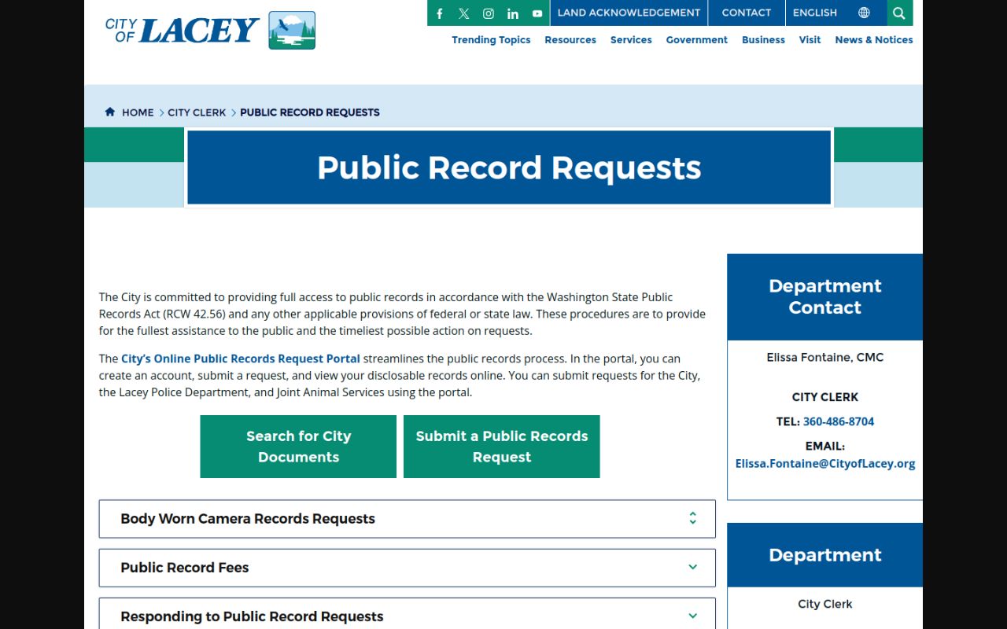Go to CITY CLERK in breadcrumb
The image size is (1007, 629).
(197, 112)
